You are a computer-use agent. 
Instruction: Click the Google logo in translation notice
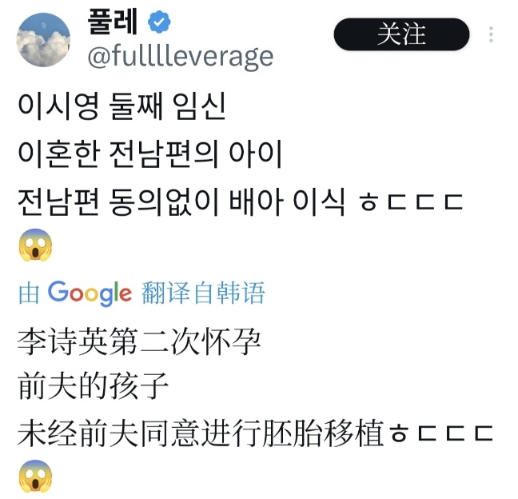point(90,293)
